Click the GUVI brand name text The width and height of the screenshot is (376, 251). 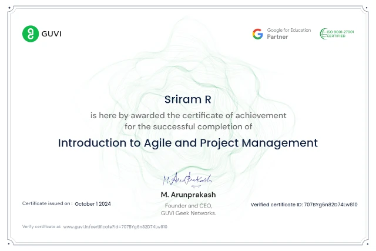pyautogui.click(x=51, y=34)
